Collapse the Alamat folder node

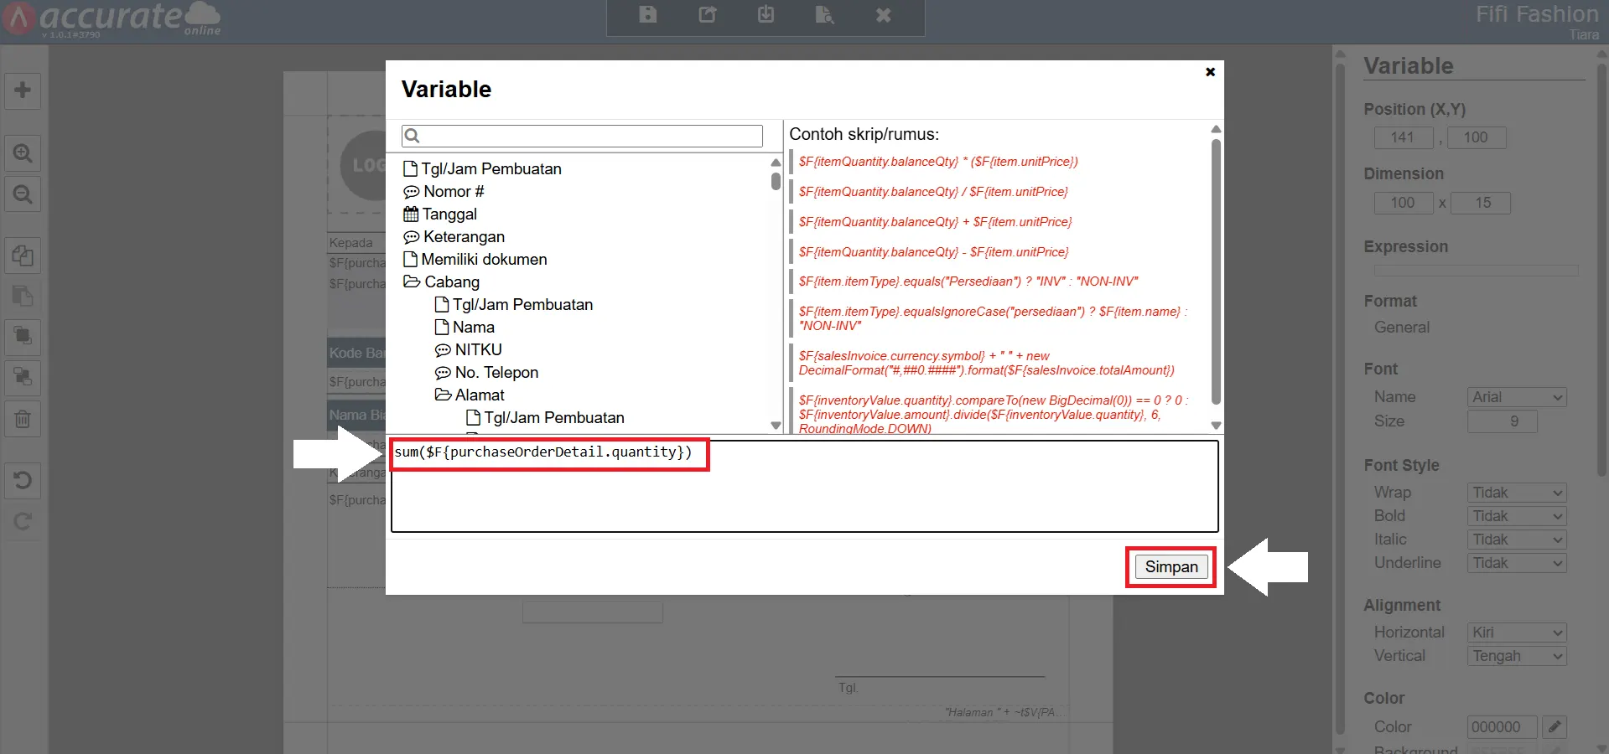pos(443,395)
